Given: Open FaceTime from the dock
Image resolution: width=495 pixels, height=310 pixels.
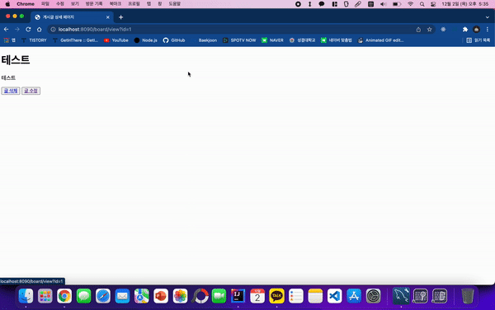Looking at the screenshot, I should click(219, 296).
